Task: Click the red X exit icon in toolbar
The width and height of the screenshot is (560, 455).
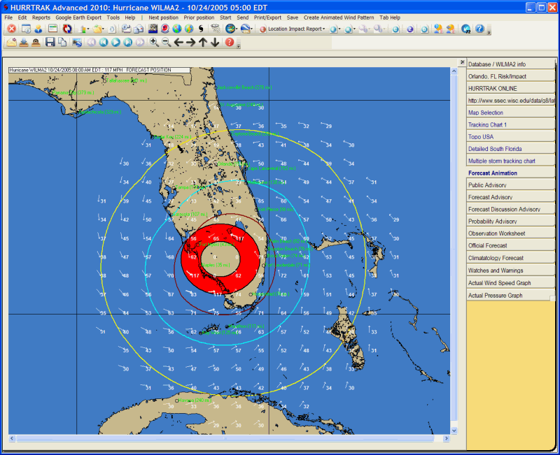Action: [x=12, y=29]
